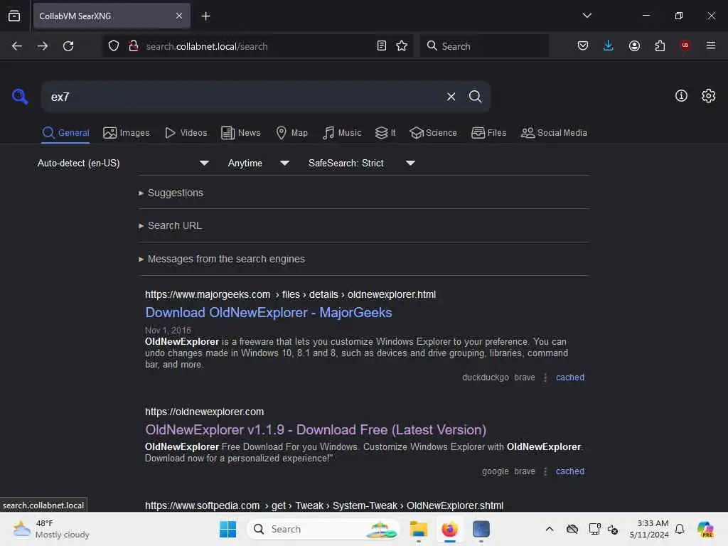This screenshot has height=546, width=728.
Task: Open the Downloads panel
Action: (609, 45)
